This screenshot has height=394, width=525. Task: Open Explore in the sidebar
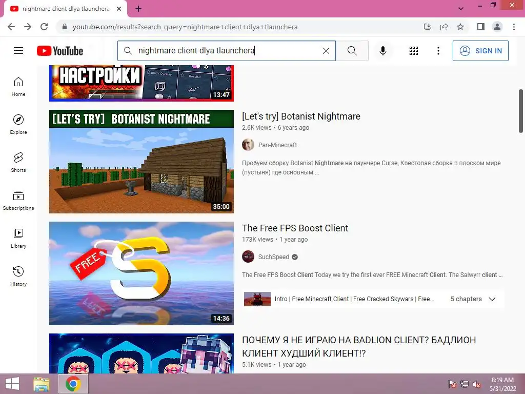[18, 125]
